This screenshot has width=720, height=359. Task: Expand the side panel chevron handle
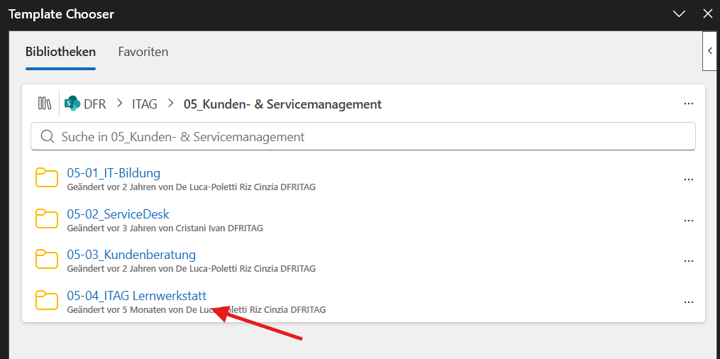711,51
